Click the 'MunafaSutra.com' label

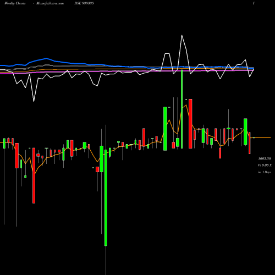coord(50,3)
